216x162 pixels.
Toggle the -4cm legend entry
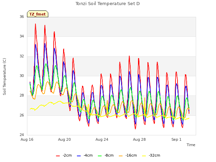pyautogui.click(x=85, y=155)
